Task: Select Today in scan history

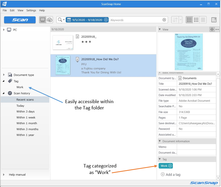Action: click(20, 106)
